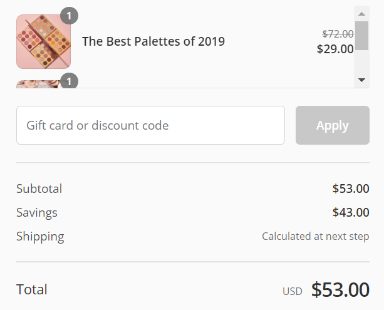Focus the Gift card or discount code field
This screenshot has height=310, width=384.
click(150, 125)
